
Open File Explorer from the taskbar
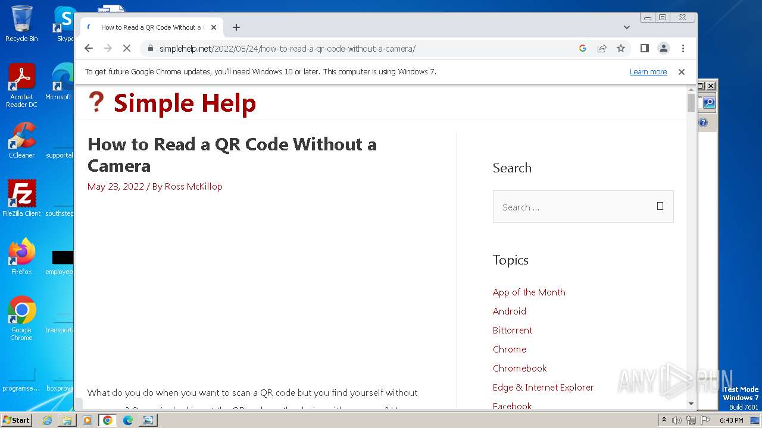(x=67, y=420)
